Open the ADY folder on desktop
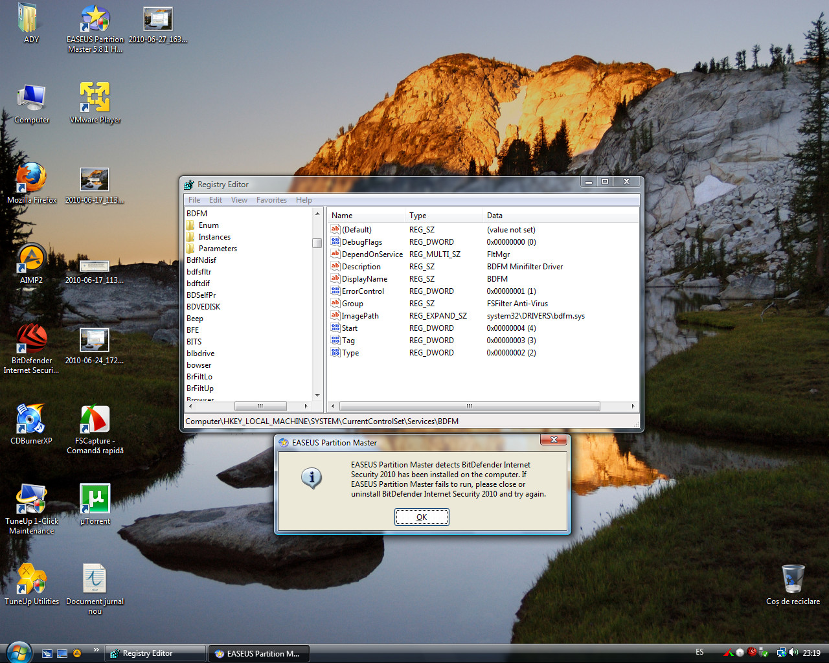 (x=31, y=24)
